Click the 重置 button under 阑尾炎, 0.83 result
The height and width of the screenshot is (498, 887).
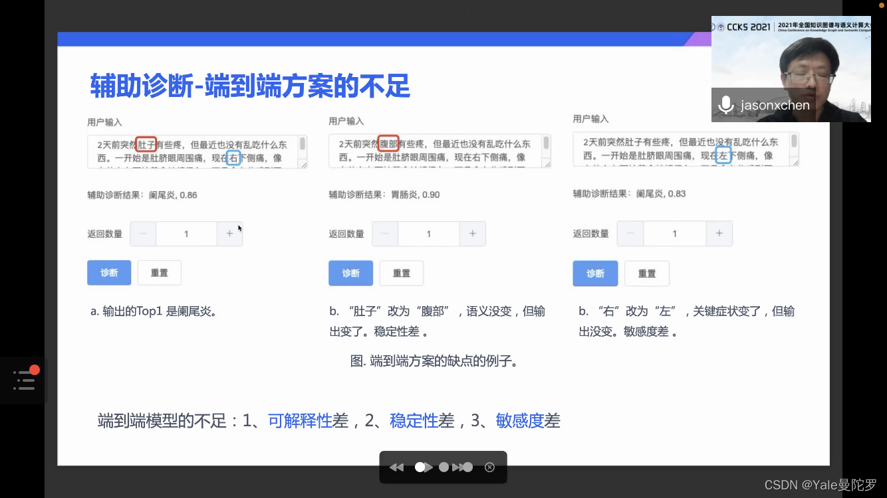click(x=647, y=273)
